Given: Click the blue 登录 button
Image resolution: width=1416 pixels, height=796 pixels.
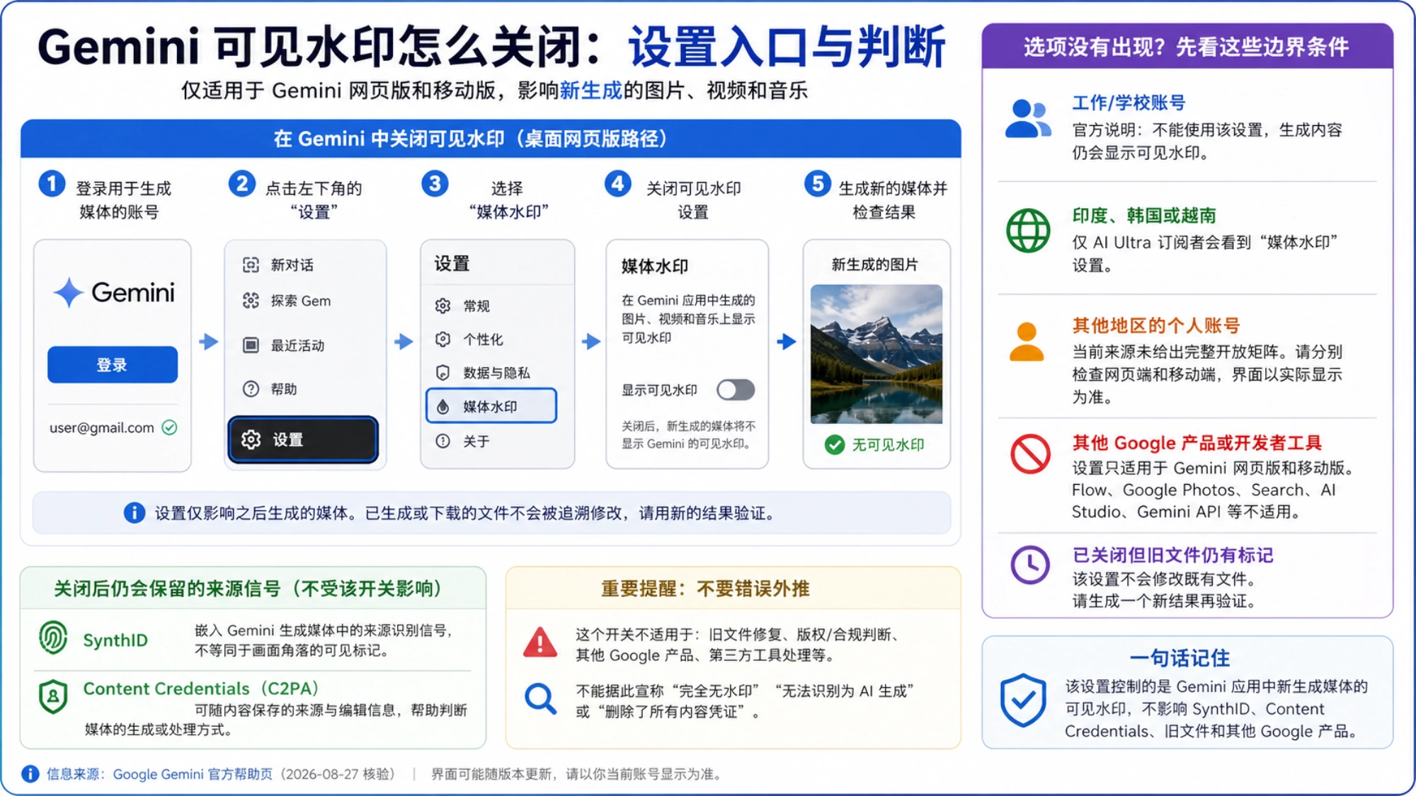Looking at the screenshot, I should [113, 364].
